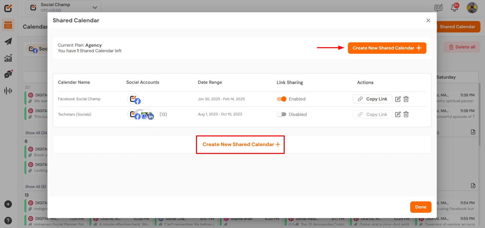The image size is (485, 228).
Task: Delete the Techstars (Socials) calendar
Action: pos(406,114)
